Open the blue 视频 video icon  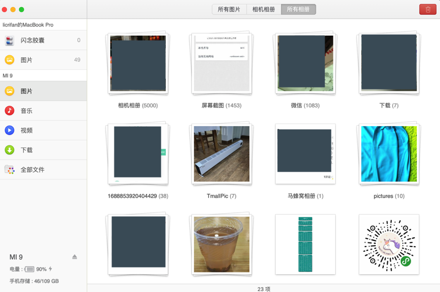click(x=10, y=131)
